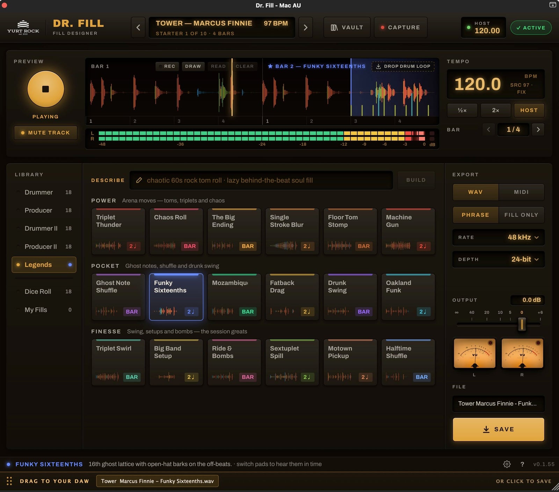Choose PHRASE export mode

coord(475,215)
